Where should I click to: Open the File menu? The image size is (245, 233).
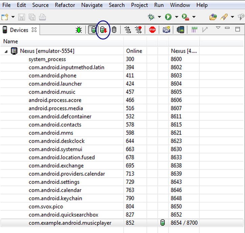(x=6, y=5)
